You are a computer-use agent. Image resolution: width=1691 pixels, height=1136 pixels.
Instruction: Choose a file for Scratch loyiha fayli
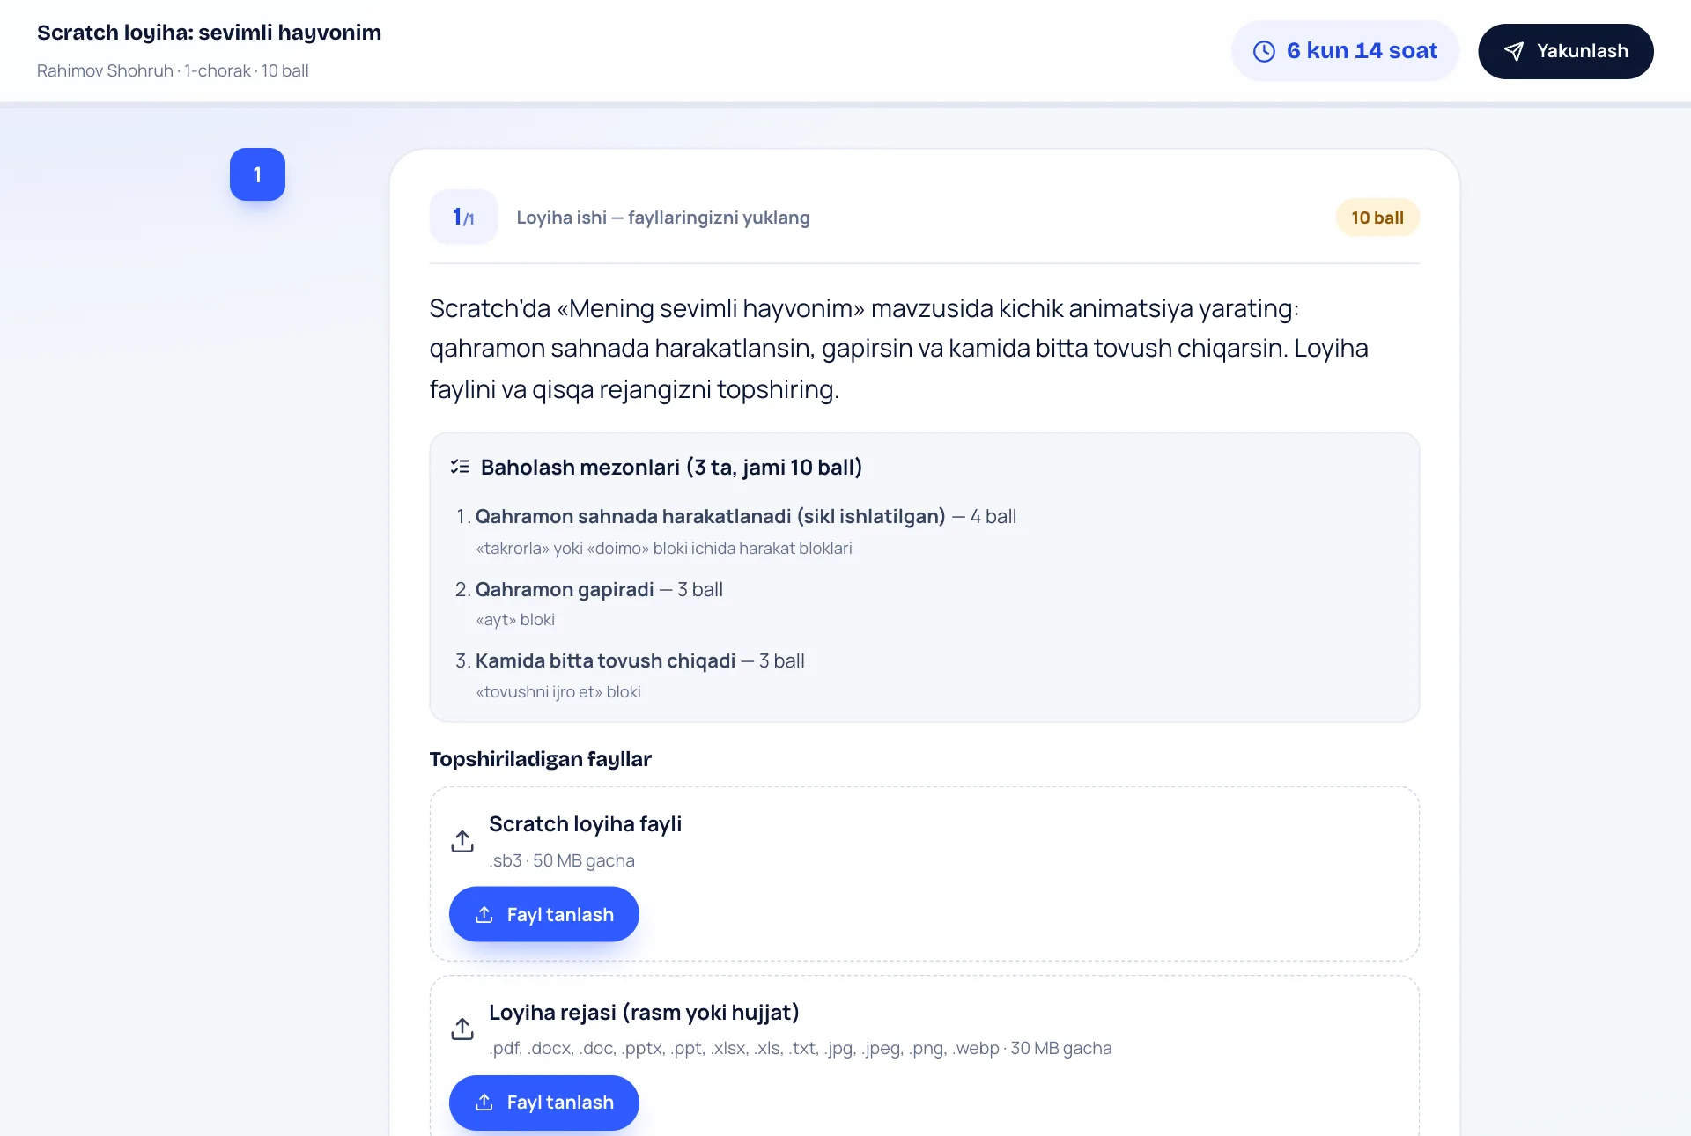pyautogui.click(x=544, y=914)
